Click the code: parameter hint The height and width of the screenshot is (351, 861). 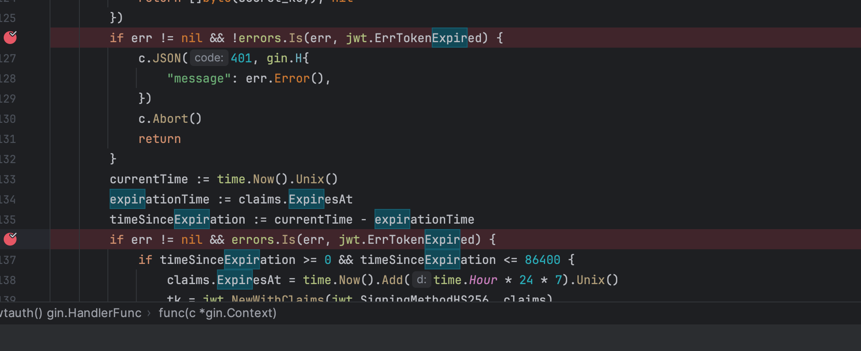(209, 58)
